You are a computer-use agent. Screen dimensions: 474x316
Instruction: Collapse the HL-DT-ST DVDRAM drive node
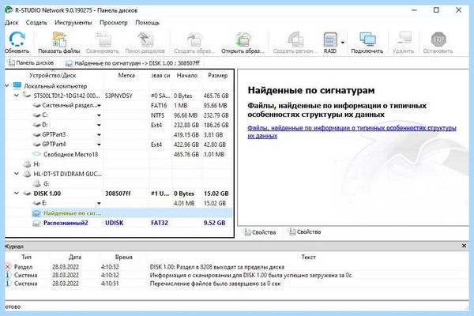click(17, 174)
